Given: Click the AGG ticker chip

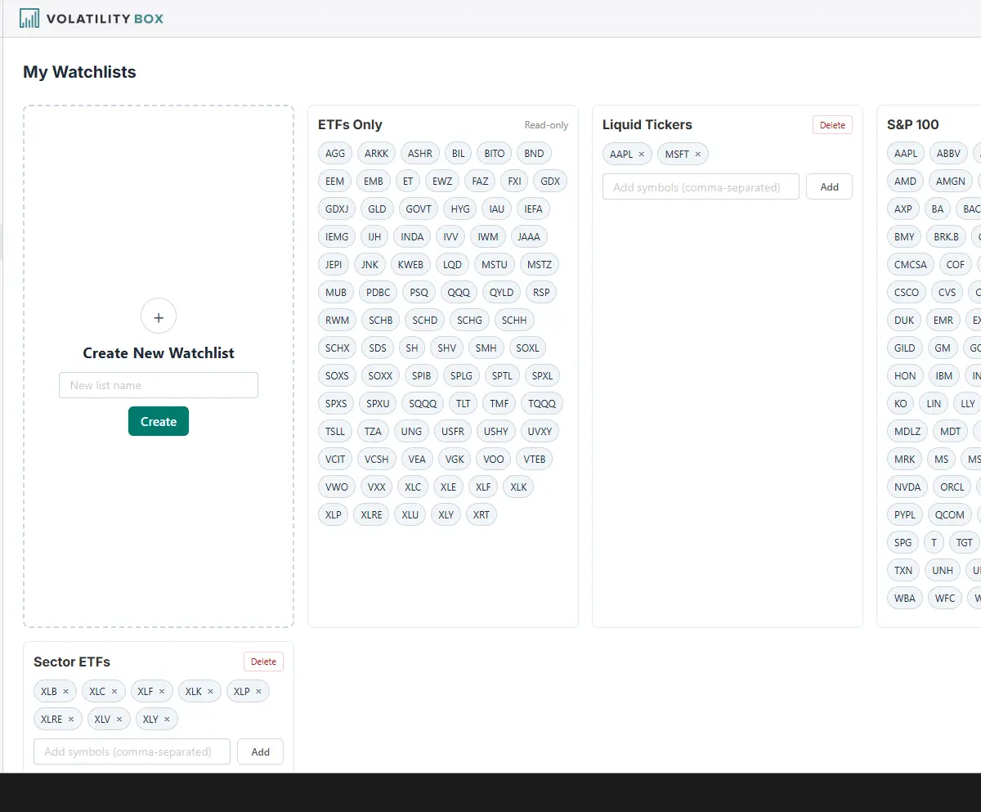Looking at the screenshot, I should click(x=335, y=153).
